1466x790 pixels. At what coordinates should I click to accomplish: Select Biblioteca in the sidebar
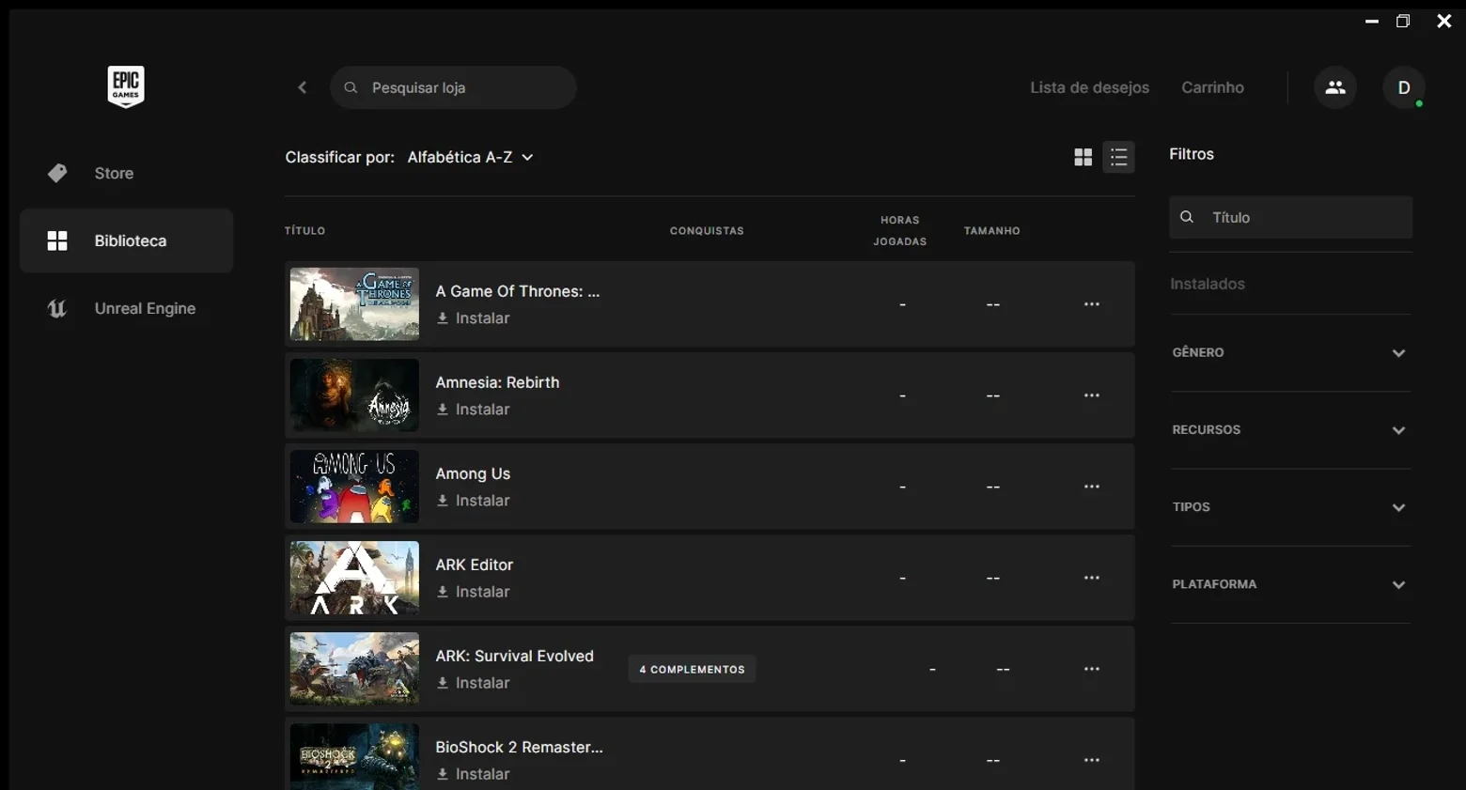point(126,241)
